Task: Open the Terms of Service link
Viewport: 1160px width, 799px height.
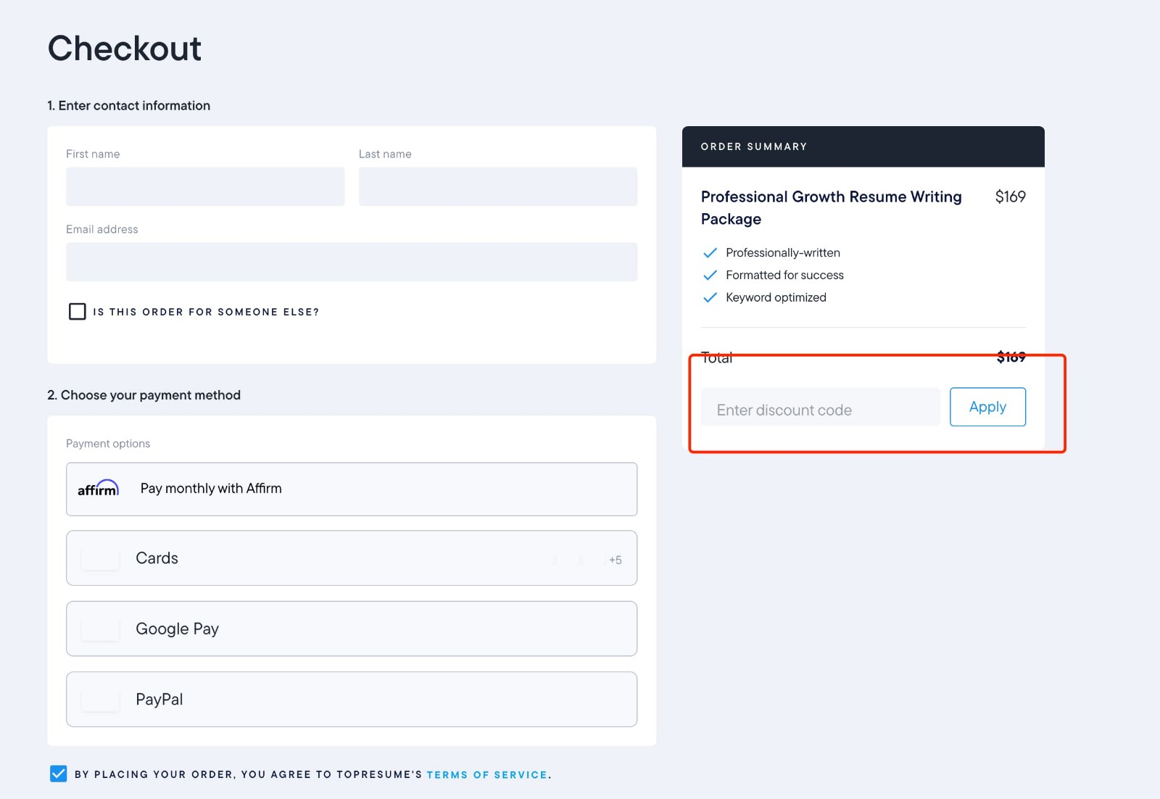Action: (486, 774)
